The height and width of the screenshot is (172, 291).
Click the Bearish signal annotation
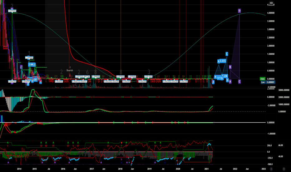[70, 70]
